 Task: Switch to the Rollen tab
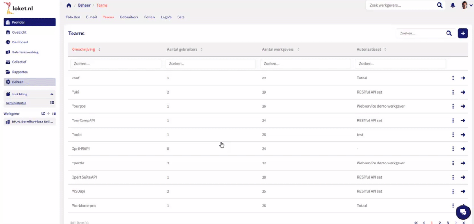click(x=149, y=17)
